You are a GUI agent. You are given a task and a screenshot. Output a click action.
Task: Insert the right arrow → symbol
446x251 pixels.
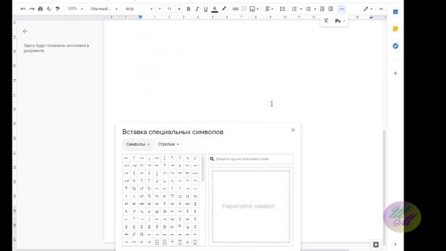(141, 158)
